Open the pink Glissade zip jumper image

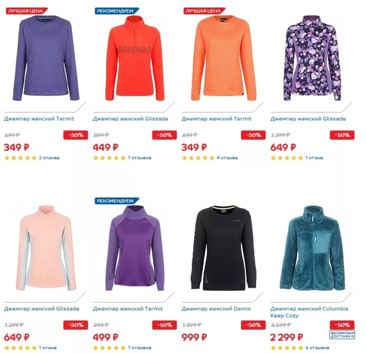[x=46, y=248]
